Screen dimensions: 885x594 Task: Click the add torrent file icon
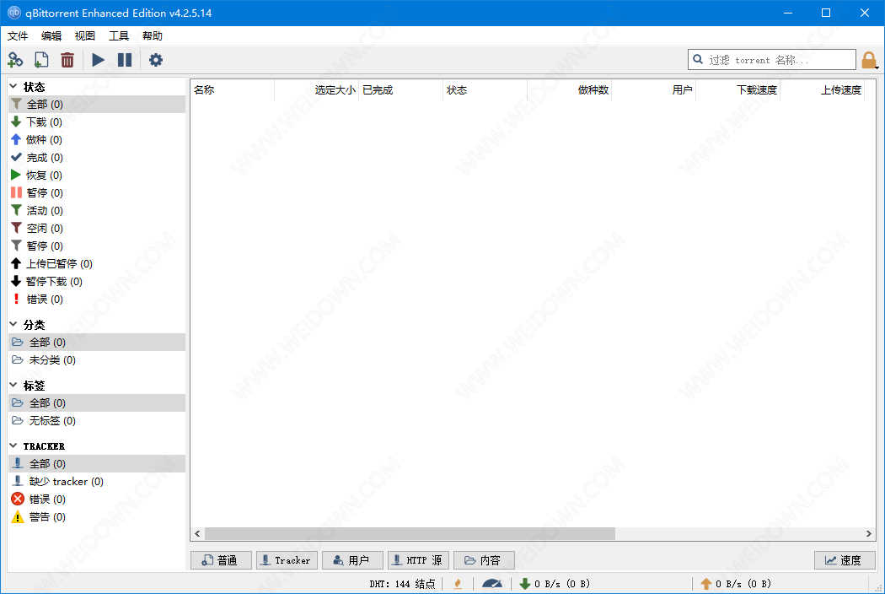(41, 60)
